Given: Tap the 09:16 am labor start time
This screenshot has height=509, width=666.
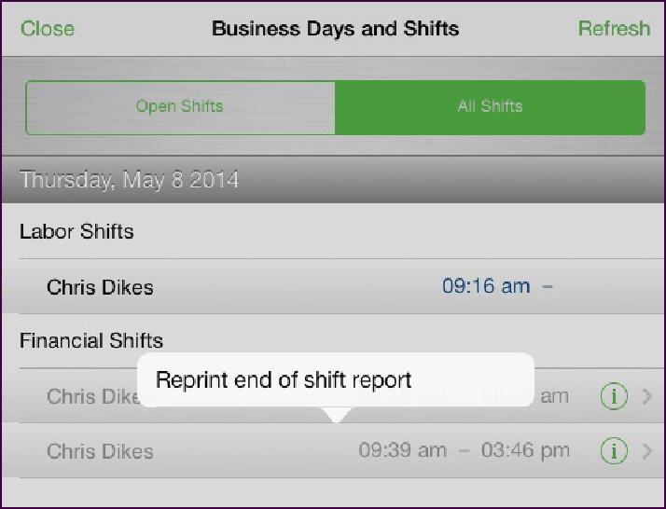Looking at the screenshot, I should coord(486,286).
